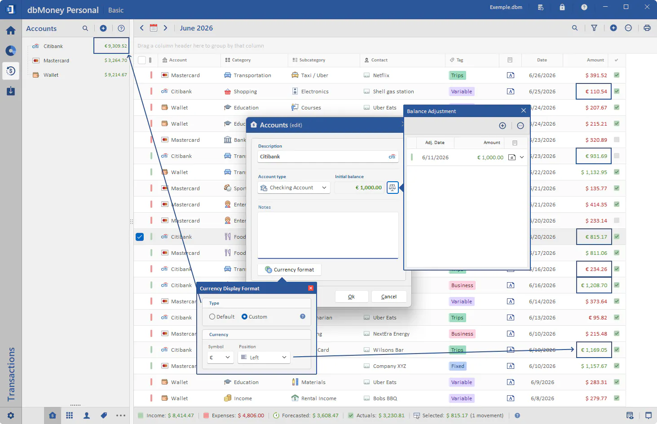657x424 pixels.
Task: Open the Citibank bank icon picker
Action: click(x=392, y=157)
